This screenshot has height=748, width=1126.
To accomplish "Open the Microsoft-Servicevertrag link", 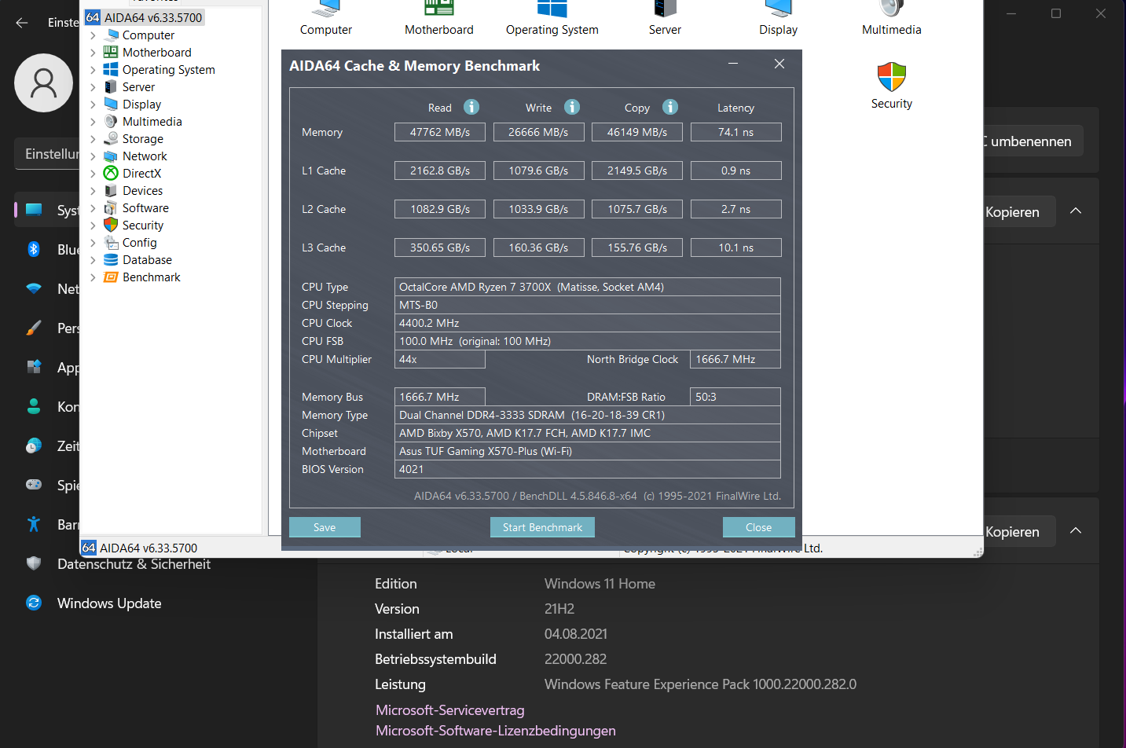I will coord(449,709).
